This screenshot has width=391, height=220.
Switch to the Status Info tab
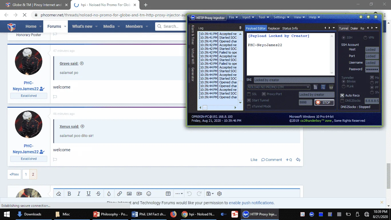[x=290, y=28]
